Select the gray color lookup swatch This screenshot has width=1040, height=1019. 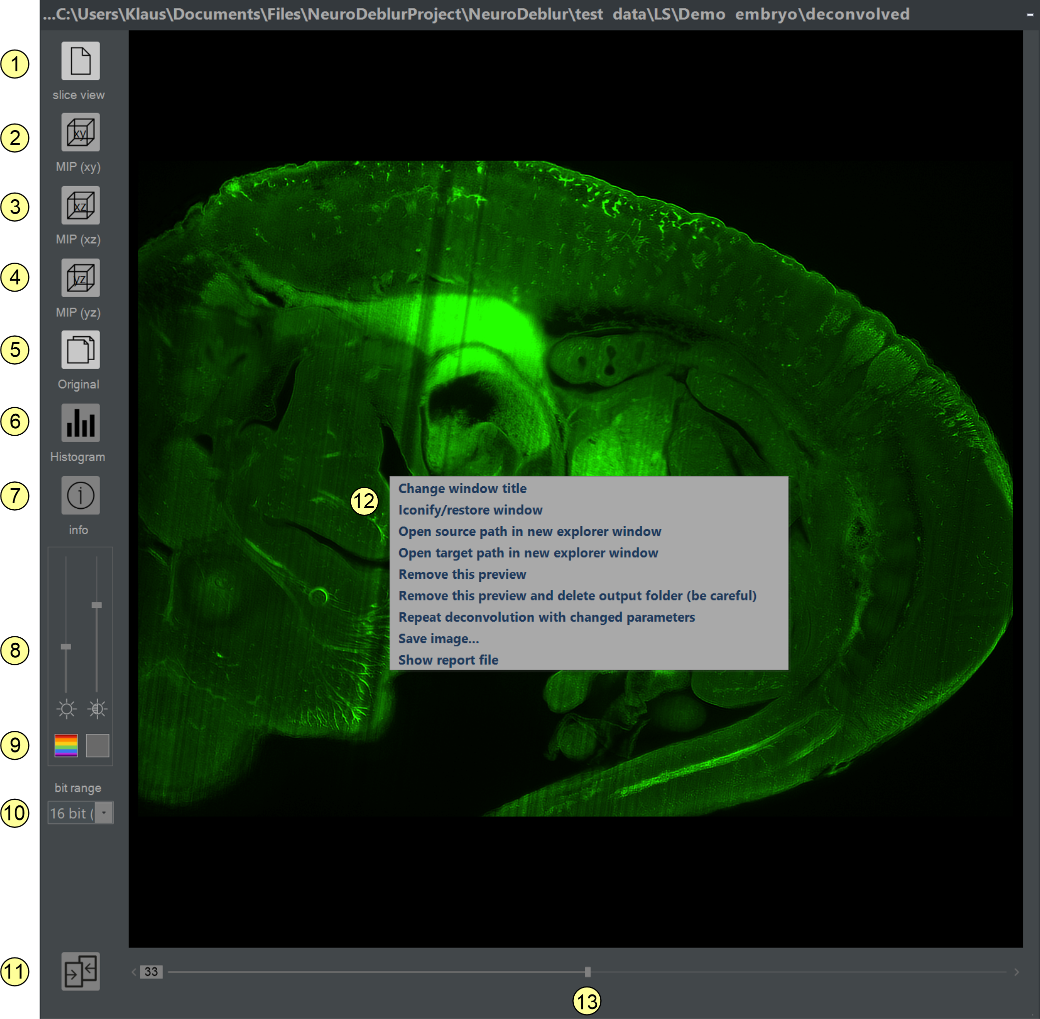98,745
